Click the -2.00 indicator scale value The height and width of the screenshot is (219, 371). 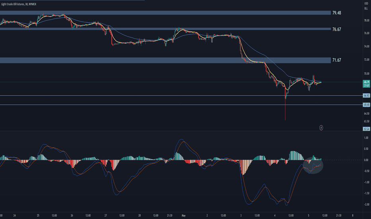[366, 205]
